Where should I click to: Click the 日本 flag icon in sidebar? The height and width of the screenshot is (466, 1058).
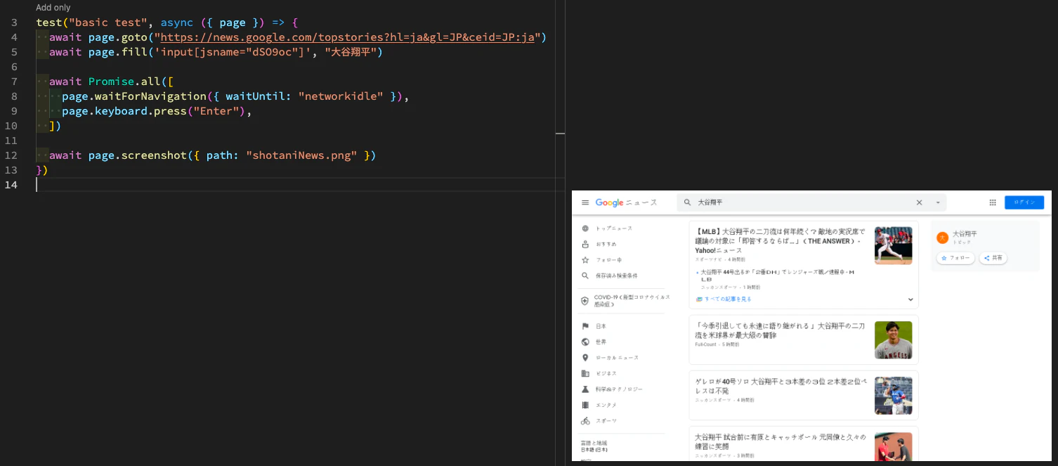(586, 325)
